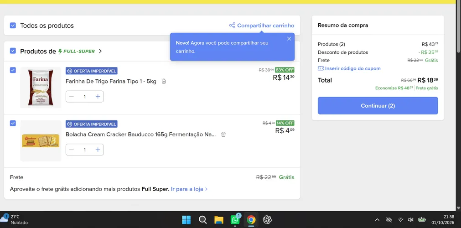Show hidden system tray icons

point(377,220)
